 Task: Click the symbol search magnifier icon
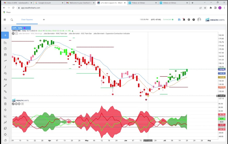point(12,20)
